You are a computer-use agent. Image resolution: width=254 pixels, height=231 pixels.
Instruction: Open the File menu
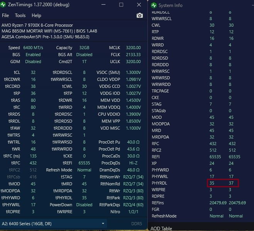5,15
